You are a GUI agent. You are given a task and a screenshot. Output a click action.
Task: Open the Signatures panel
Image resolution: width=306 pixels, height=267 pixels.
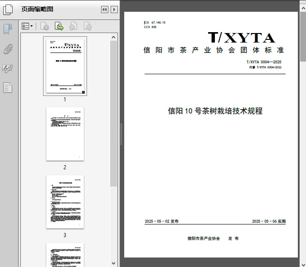pos(8,68)
